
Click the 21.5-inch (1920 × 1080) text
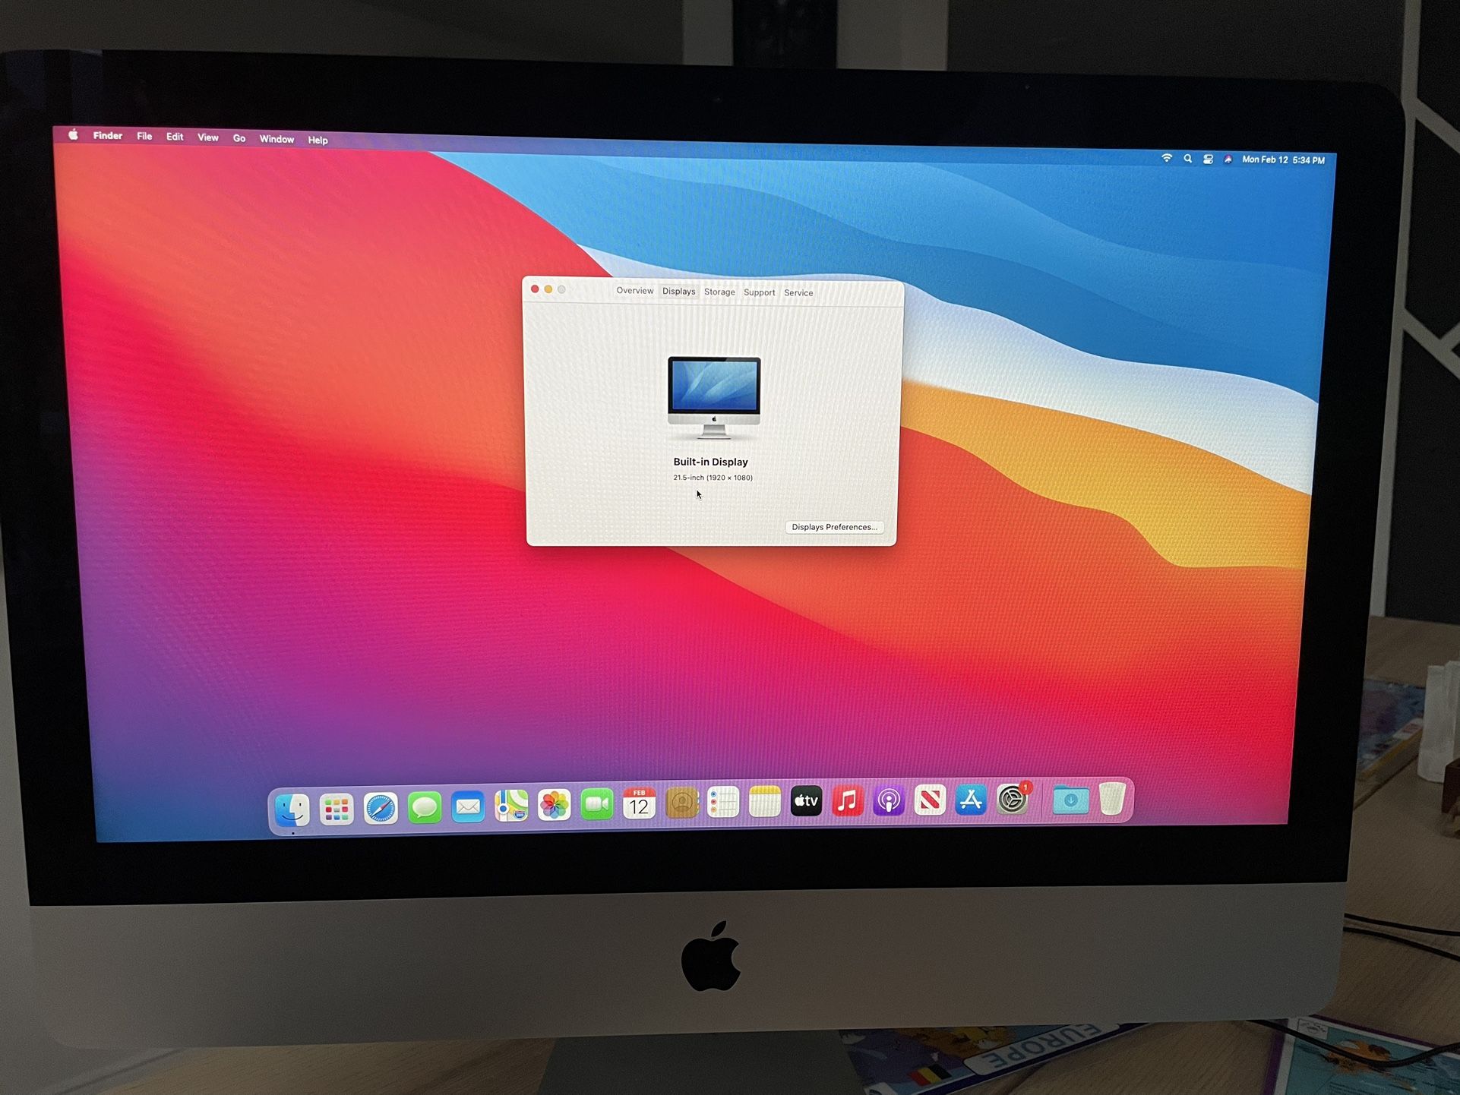click(713, 478)
